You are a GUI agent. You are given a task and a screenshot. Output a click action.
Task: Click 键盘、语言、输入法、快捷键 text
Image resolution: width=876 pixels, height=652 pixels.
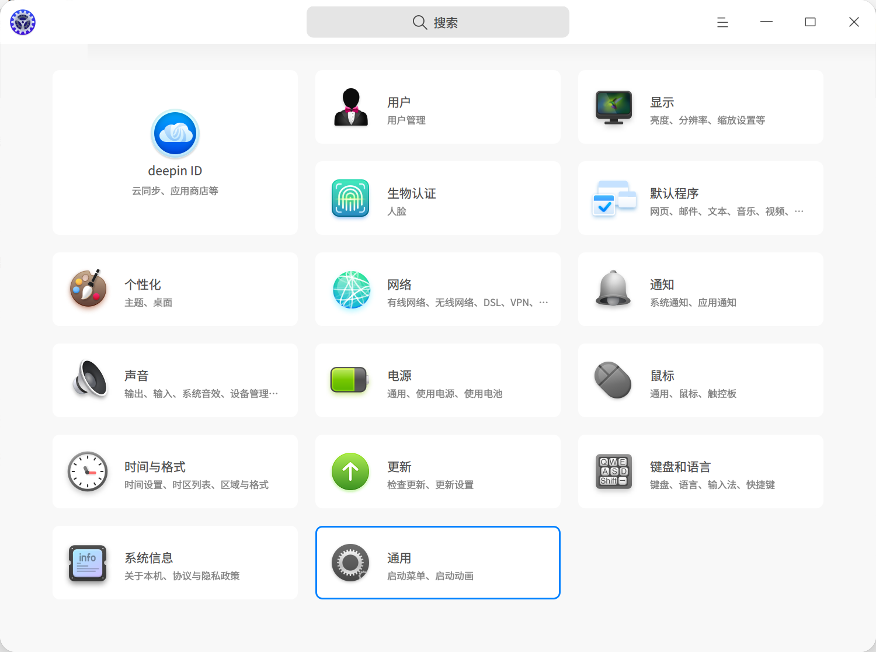(x=712, y=485)
